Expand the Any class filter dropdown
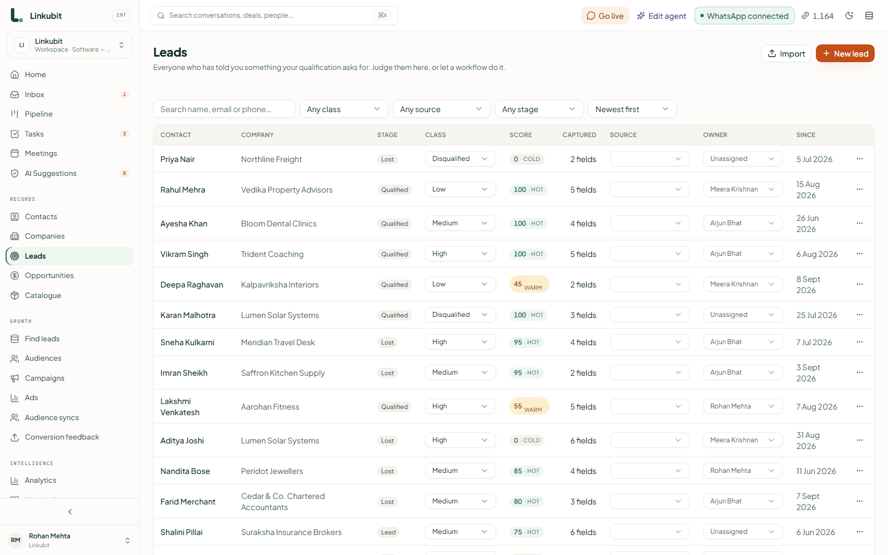888x555 pixels. [x=344, y=109]
